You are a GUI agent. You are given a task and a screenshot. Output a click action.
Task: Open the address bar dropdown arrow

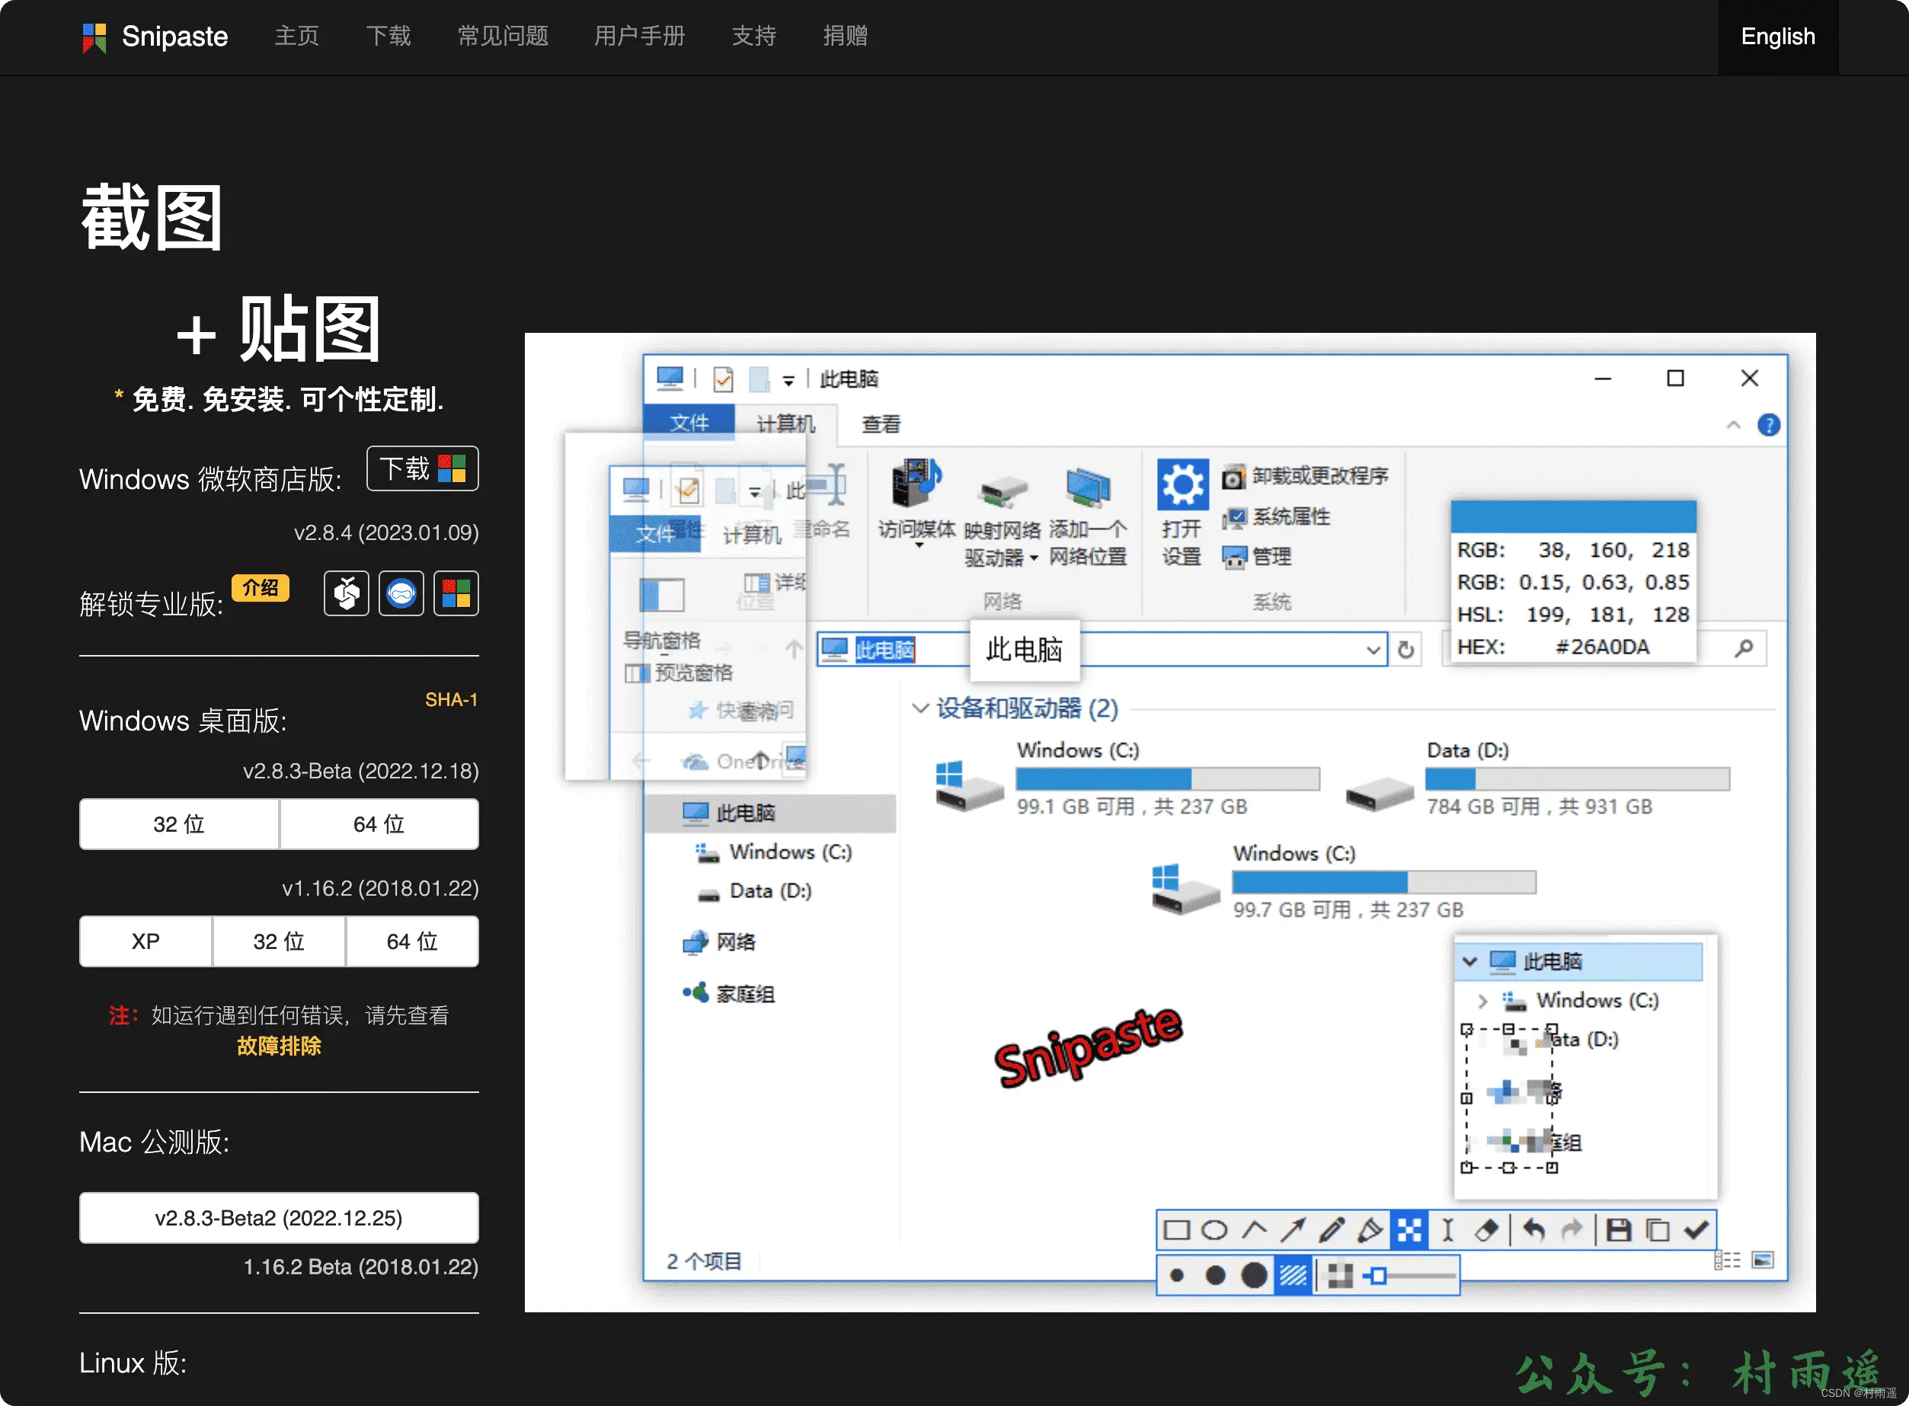point(1373,650)
